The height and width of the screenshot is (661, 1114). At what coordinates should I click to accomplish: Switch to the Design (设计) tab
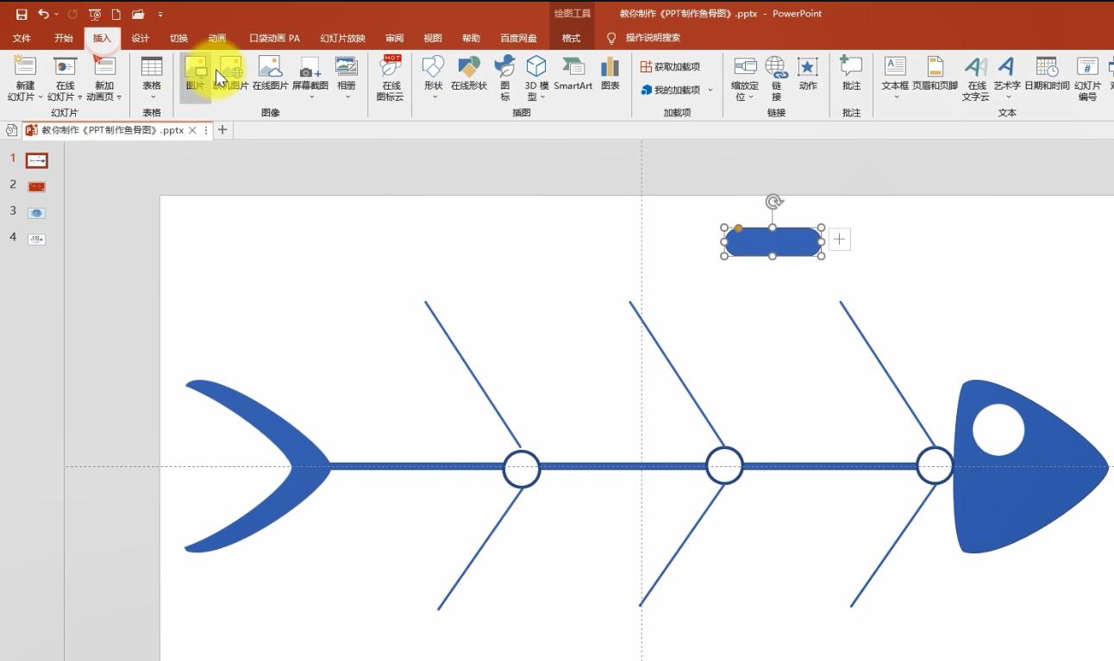[x=140, y=38]
